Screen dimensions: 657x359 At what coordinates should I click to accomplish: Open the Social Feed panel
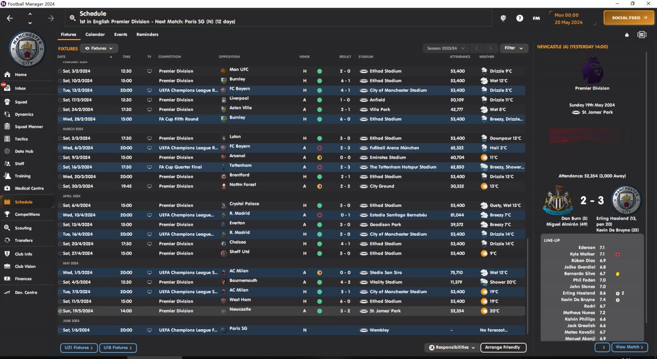(629, 18)
